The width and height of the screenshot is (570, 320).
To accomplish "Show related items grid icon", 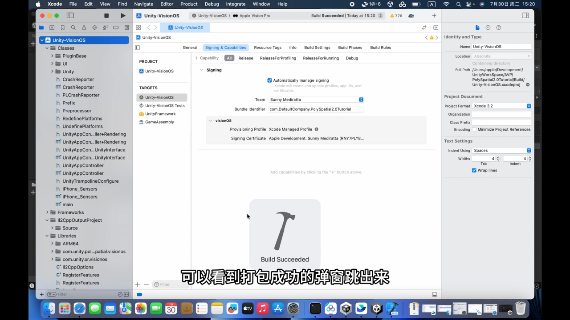I will pyautogui.click(x=138, y=28).
